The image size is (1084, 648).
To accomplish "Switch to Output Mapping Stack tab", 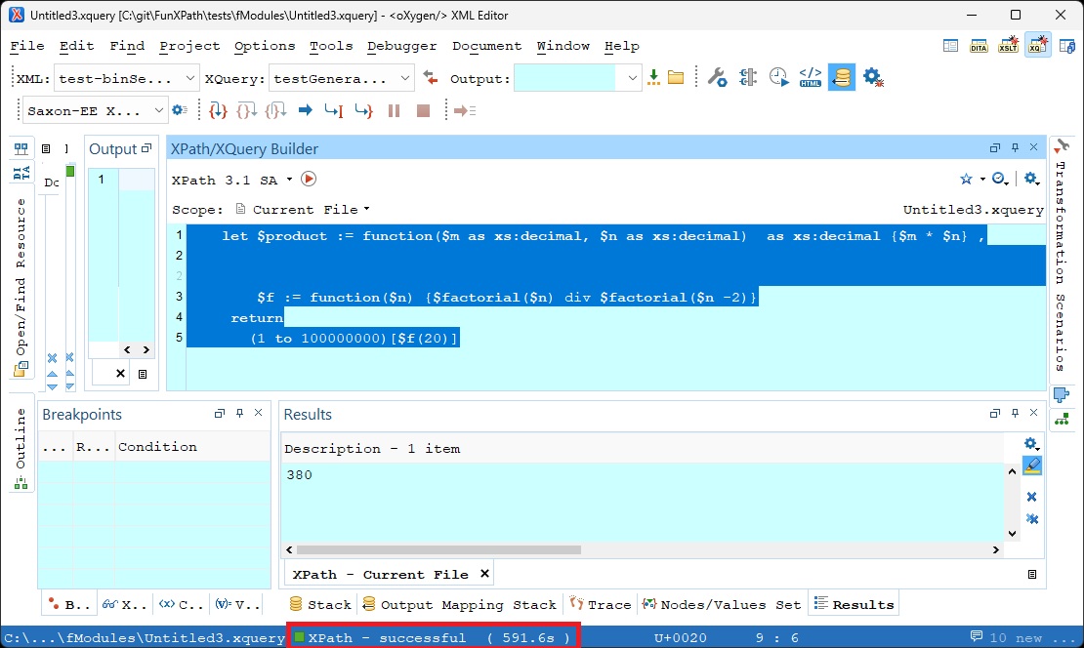I will click(459, 604).
